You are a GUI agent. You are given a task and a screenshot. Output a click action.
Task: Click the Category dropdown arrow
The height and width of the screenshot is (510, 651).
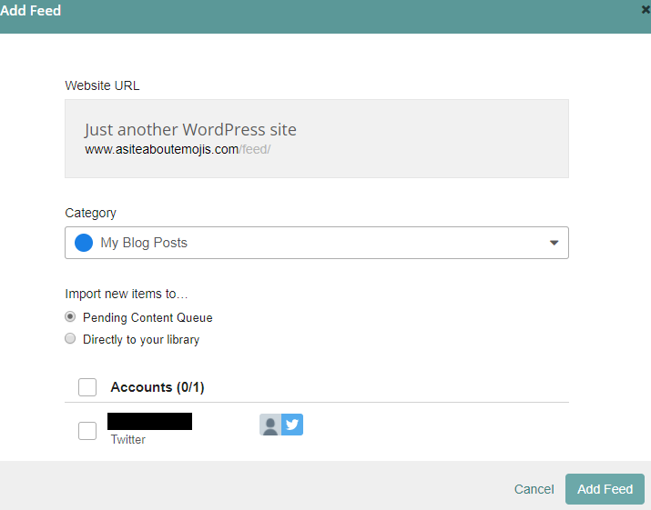pos(554,243)
